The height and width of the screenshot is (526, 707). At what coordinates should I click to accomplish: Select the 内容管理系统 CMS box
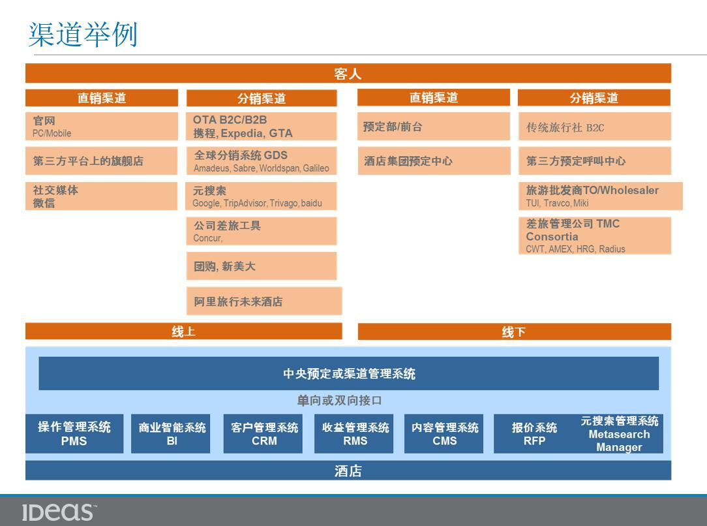pos(444,433)
